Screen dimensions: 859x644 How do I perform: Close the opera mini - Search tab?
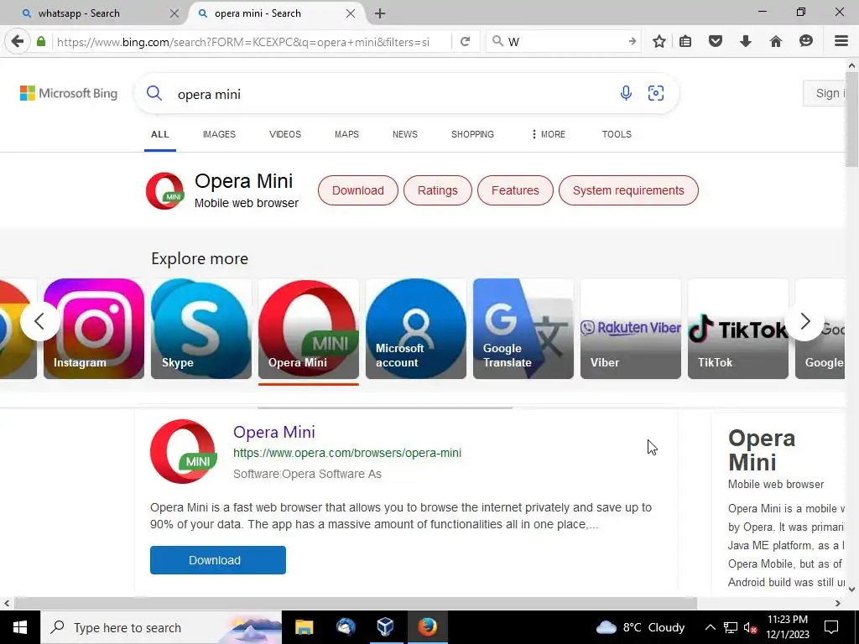(x=351, y=13)
